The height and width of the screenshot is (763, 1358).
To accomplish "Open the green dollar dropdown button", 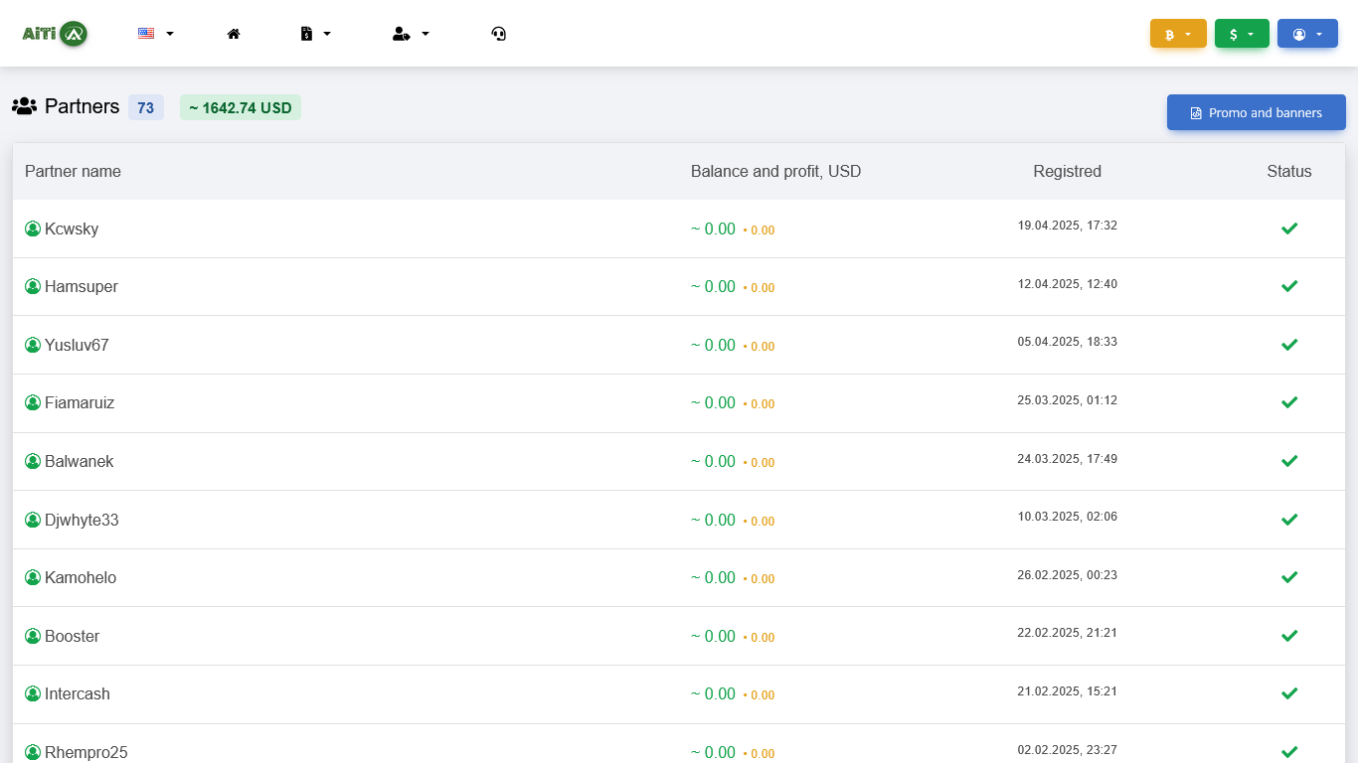I will (x=1242, y=34).
